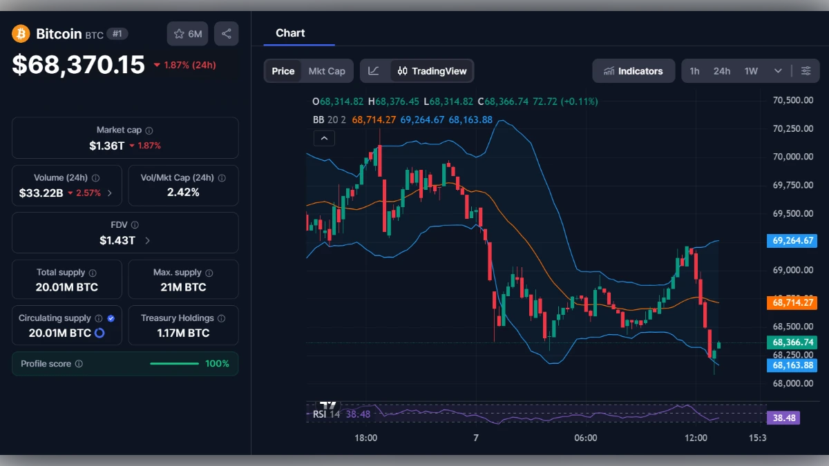
Task: Click the Treasury Holdings info icon
Action: point(220,318)
